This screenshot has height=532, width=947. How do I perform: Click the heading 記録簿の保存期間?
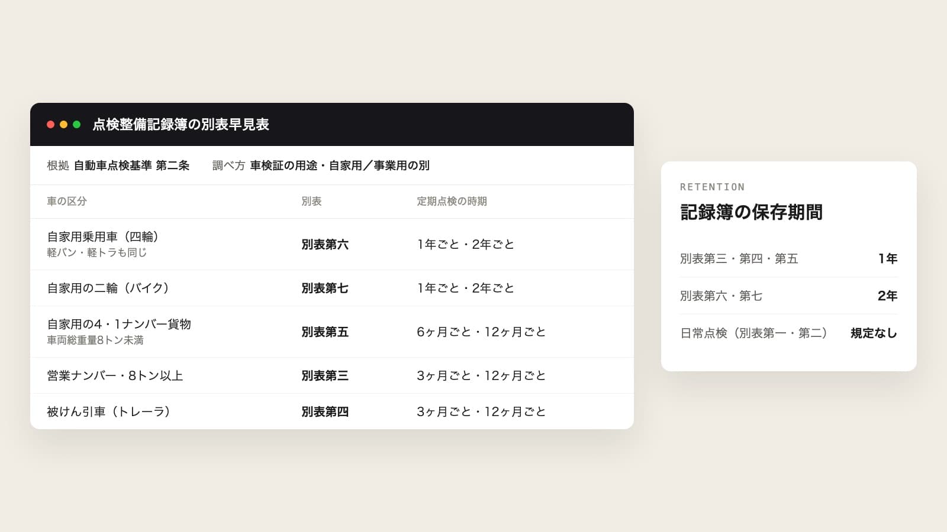point(752,212)
